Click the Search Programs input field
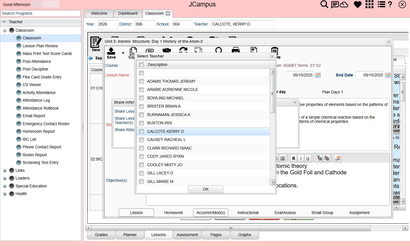The height and width of the screenshot is (246, 410). tap(41, 13)
